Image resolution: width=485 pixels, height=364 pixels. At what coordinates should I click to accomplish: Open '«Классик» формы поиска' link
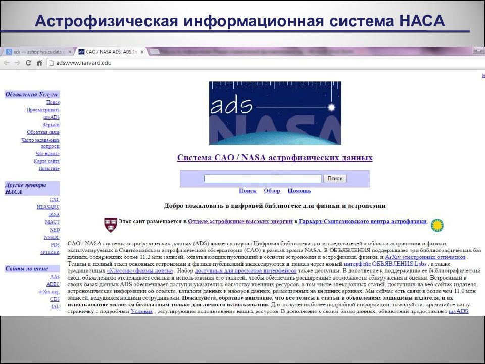139,271
